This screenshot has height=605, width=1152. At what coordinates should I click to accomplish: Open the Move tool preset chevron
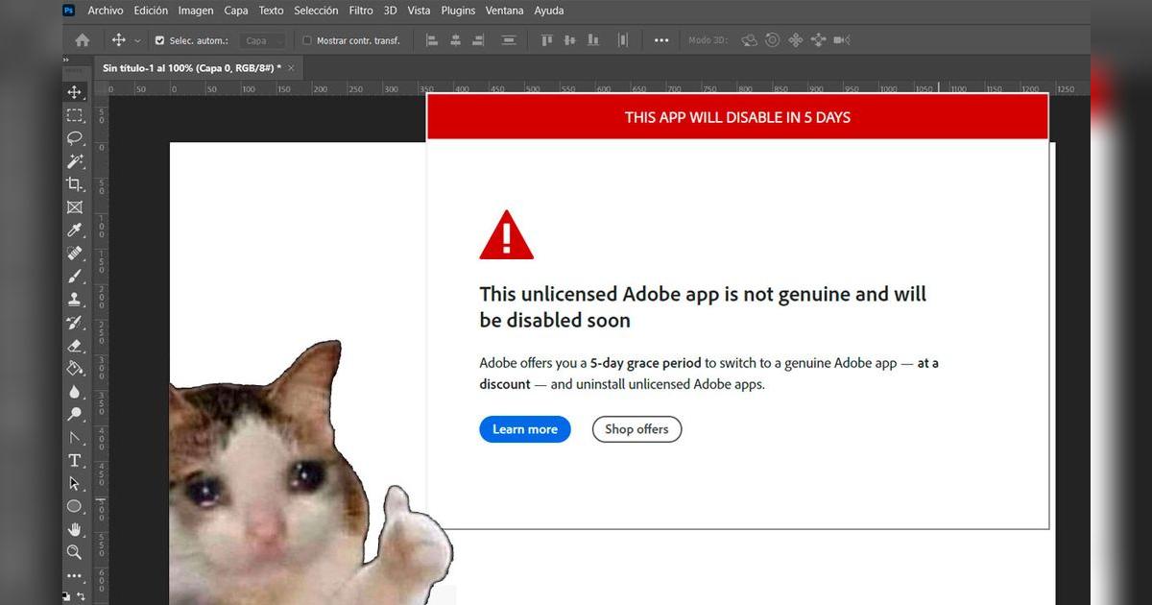137,40
